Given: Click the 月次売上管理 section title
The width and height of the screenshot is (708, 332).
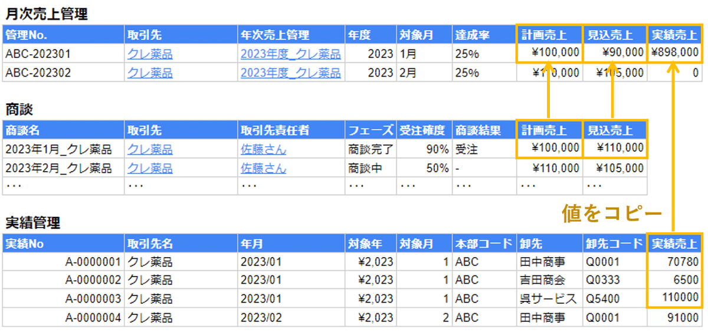Looking at the screenshot, I should point(46,15).
